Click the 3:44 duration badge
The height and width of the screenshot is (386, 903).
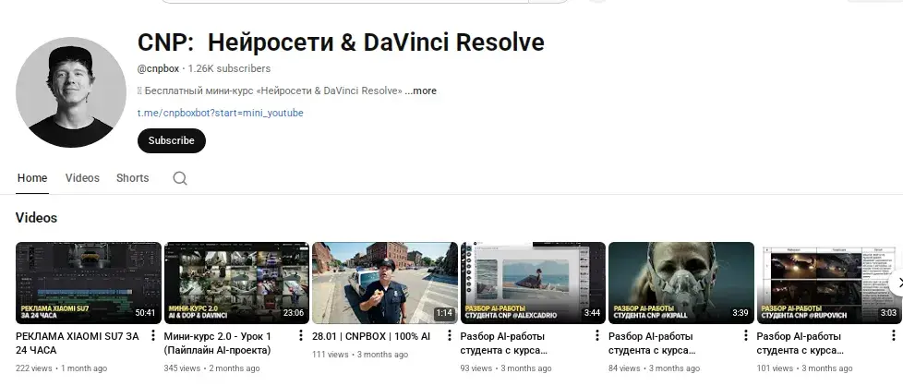(592, 313)
